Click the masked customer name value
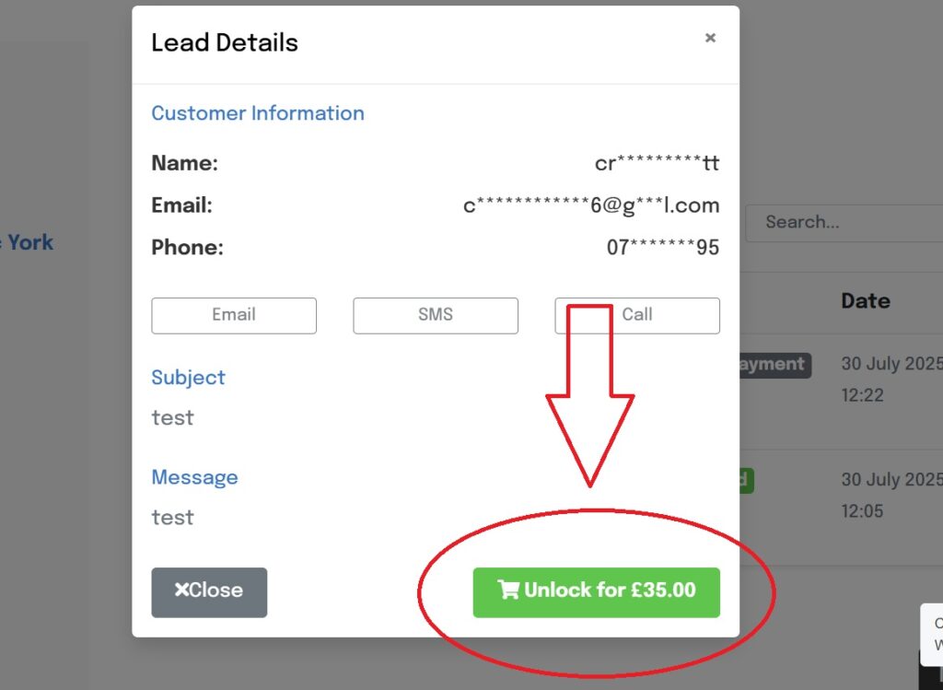The height and width of the screenshot is (690, 943). 656,164
